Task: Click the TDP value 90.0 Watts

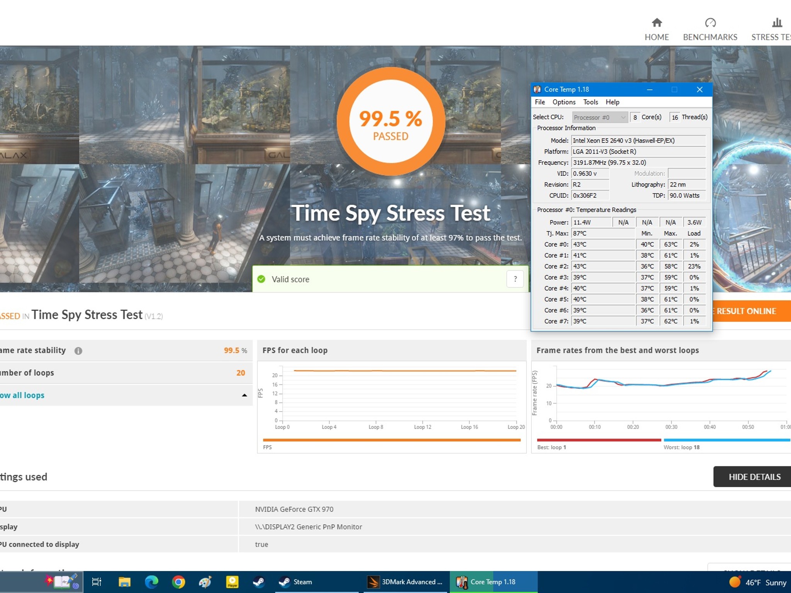Action: pos(687,195)
